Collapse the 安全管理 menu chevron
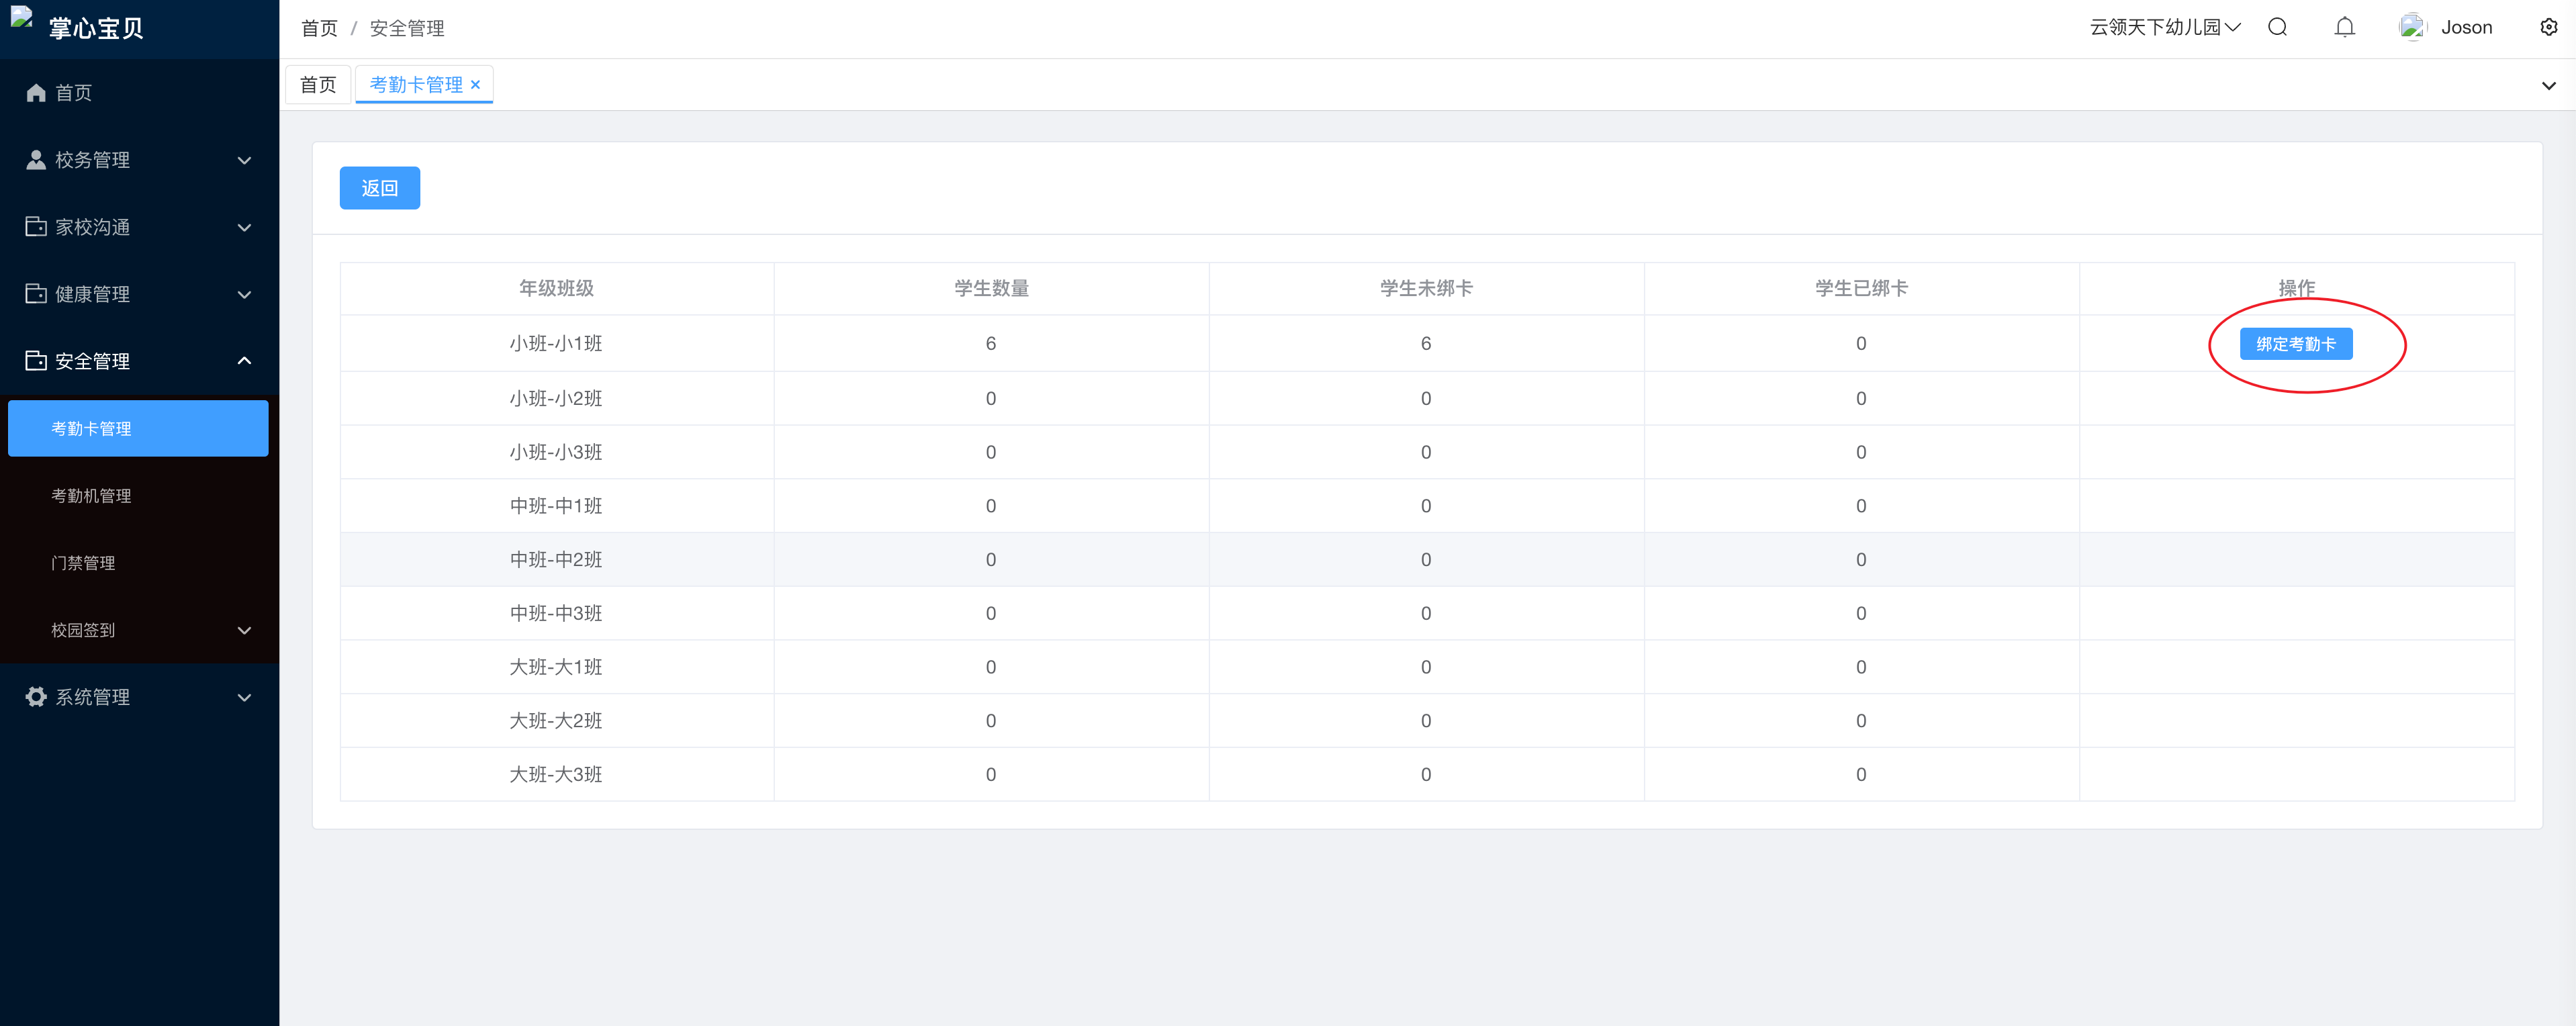2576x1026 pixels. click(244, 361)
